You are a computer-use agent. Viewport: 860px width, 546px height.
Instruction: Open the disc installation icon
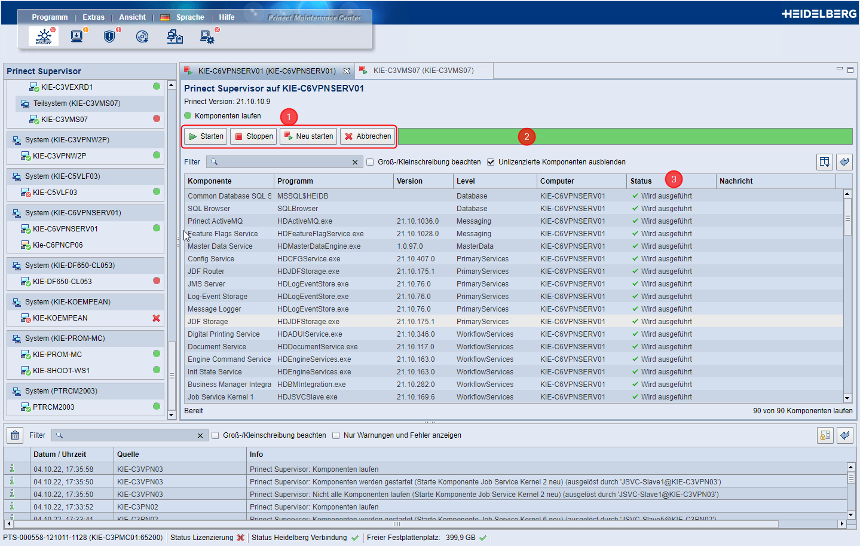pos(142,37)
